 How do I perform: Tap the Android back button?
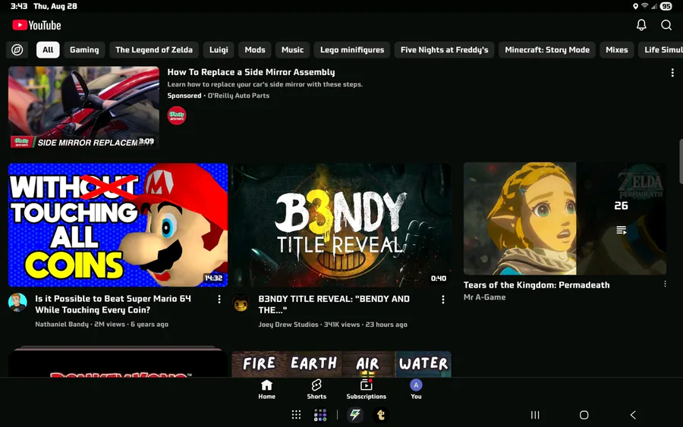pyautogui.click(x=634, y=415)
